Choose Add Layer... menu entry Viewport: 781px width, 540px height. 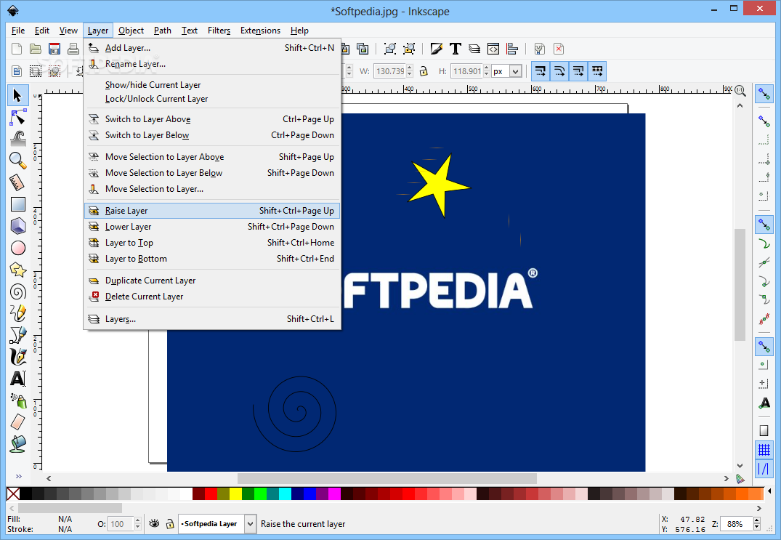pos(212,48)
